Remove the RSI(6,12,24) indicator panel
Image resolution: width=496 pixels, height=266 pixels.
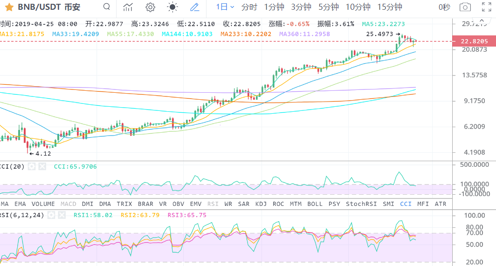[x=62, y=215]
